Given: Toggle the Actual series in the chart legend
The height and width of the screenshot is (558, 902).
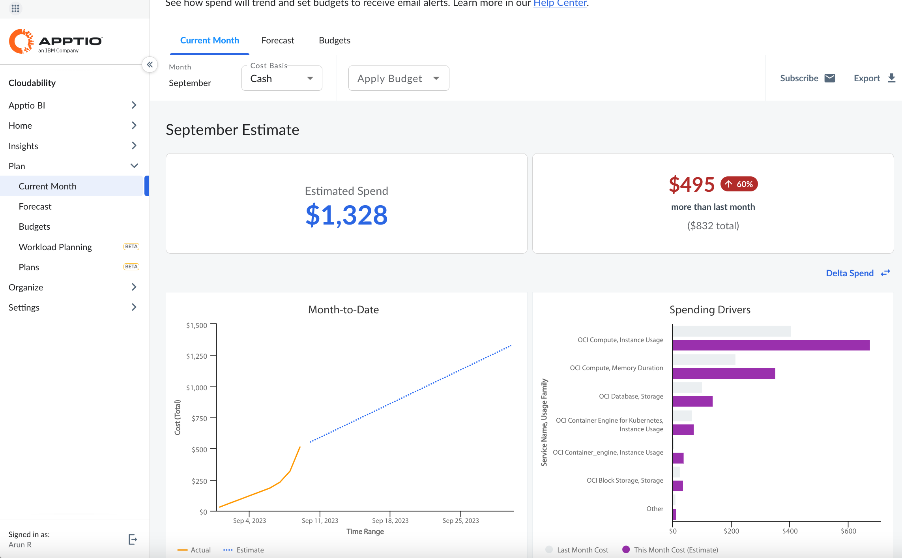Looking at the screenshot, I should pyautogui.click(x=194, y=550).
